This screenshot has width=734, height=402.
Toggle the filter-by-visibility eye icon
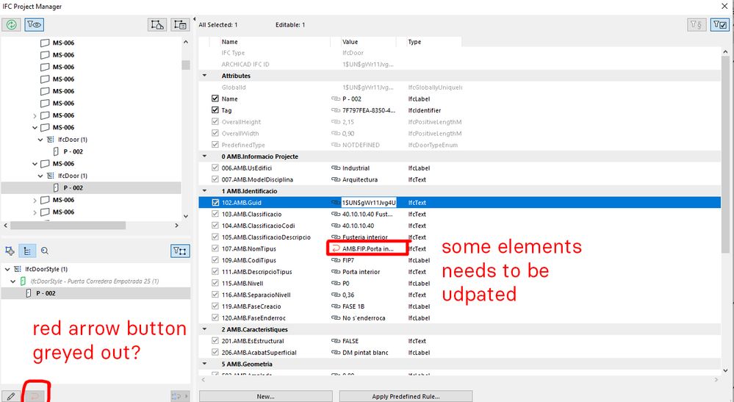tap(35, 25)
